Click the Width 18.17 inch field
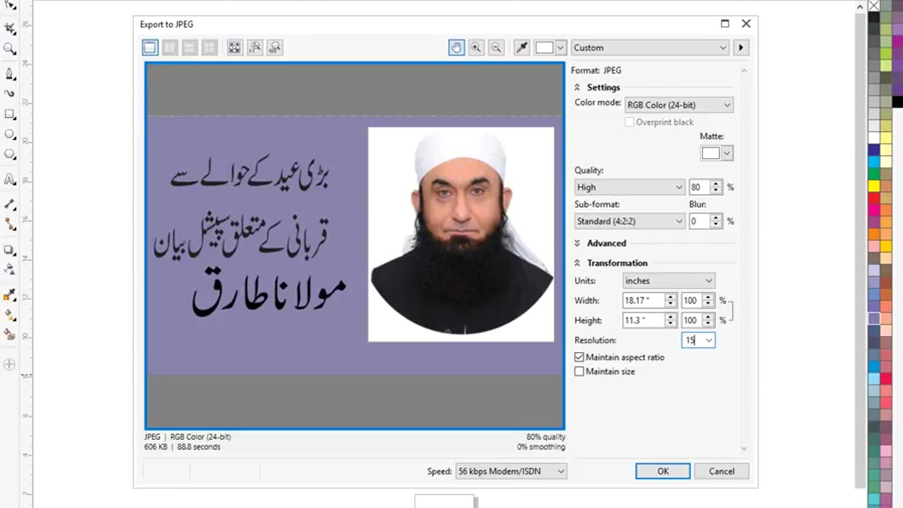903x508 pixels. [x=644, y=301]
